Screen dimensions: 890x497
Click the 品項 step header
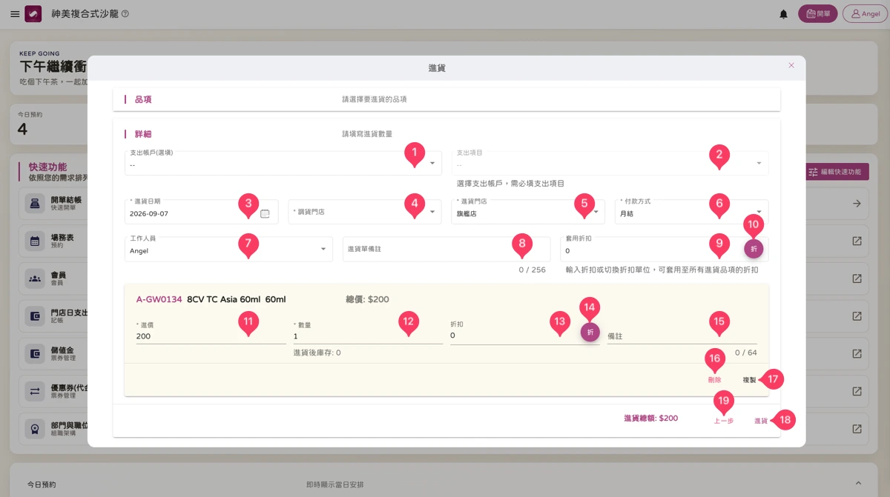coord(446,99)
